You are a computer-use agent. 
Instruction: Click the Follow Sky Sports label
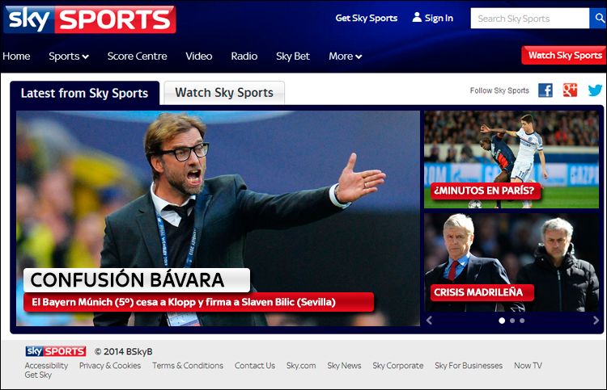click(499, 90)
